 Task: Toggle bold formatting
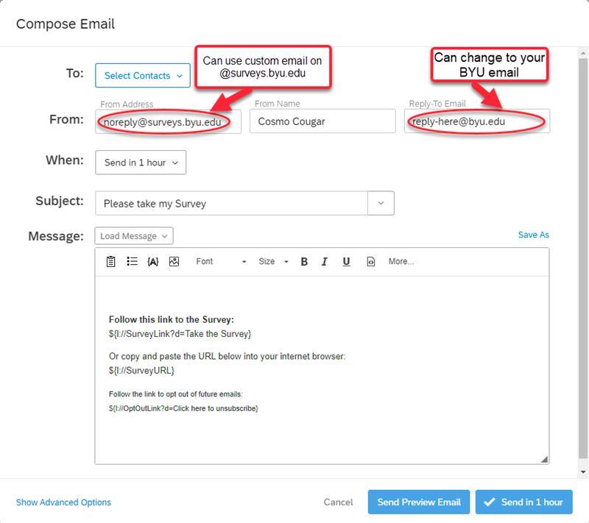click(304, 261)
